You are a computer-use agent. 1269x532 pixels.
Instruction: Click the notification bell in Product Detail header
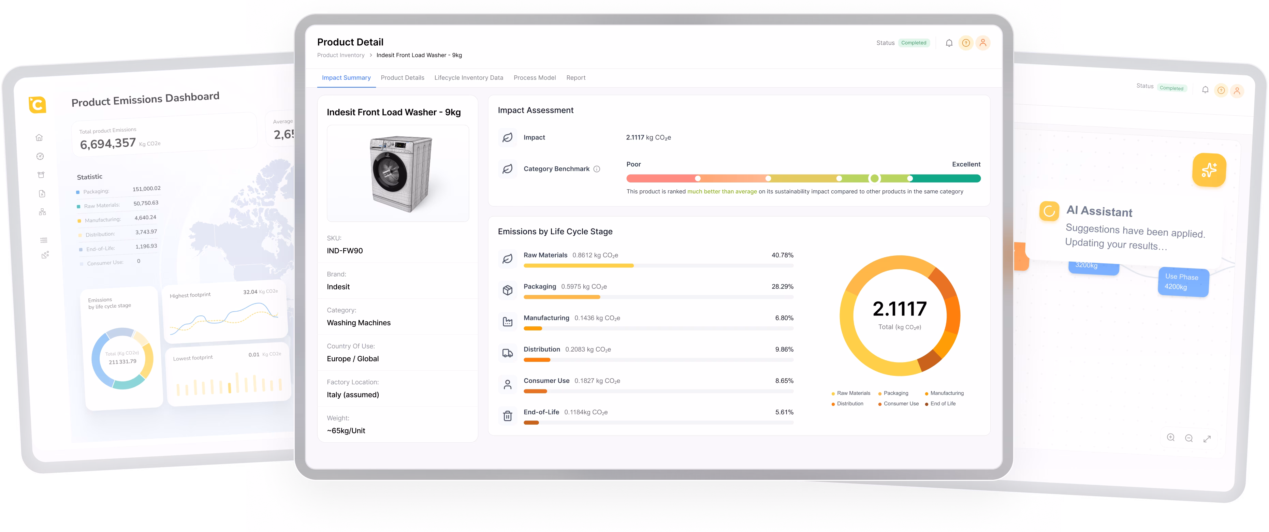[949, 43]
